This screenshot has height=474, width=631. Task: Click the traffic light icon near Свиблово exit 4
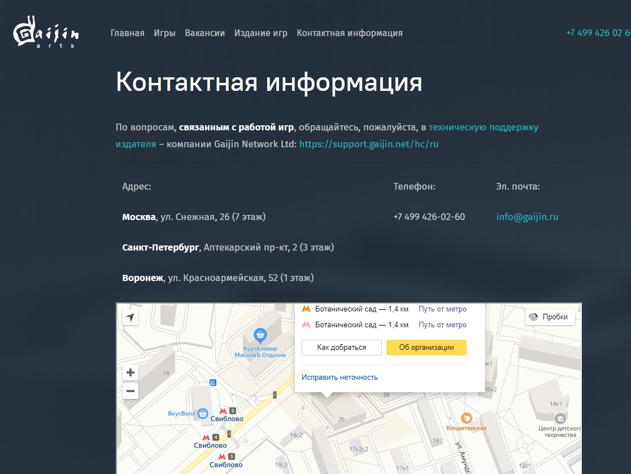(x=229, y=434)
